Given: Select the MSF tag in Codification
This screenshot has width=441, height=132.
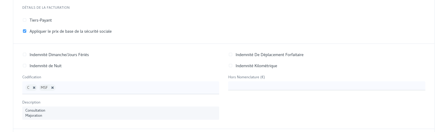Looking at the screenshot, I should pos(44,88).
